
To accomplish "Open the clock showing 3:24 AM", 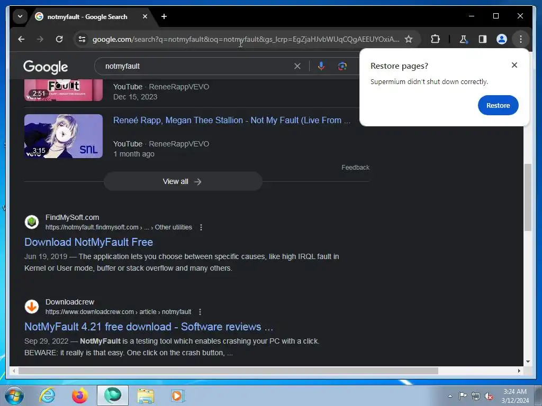I will pyautogui.click(x=515, y=395).
